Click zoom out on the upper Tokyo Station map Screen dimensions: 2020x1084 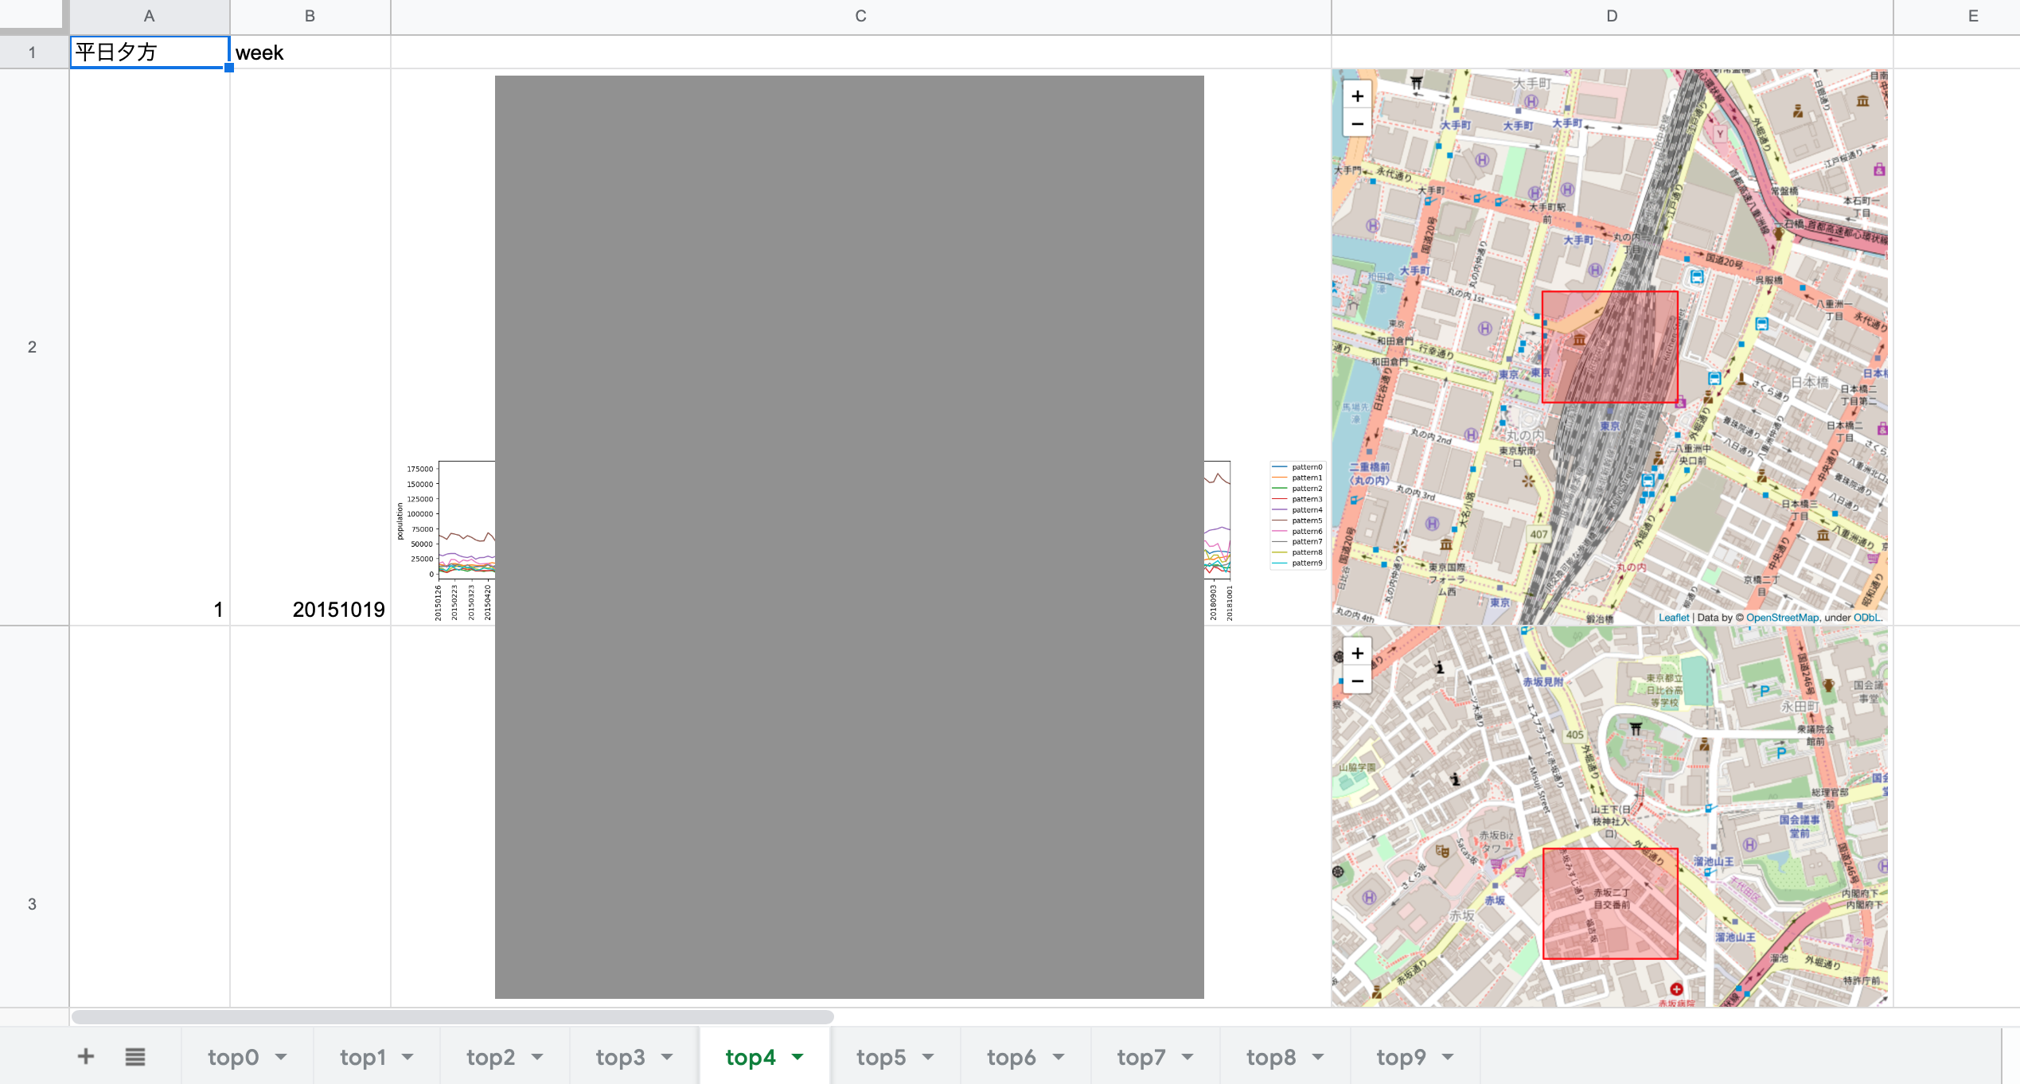pos(1357,123)
